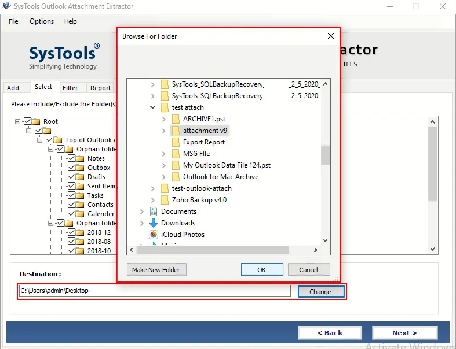456x349 pixels.
Task: Click the Export Report folder icon
Action: (x=176, y=142)
